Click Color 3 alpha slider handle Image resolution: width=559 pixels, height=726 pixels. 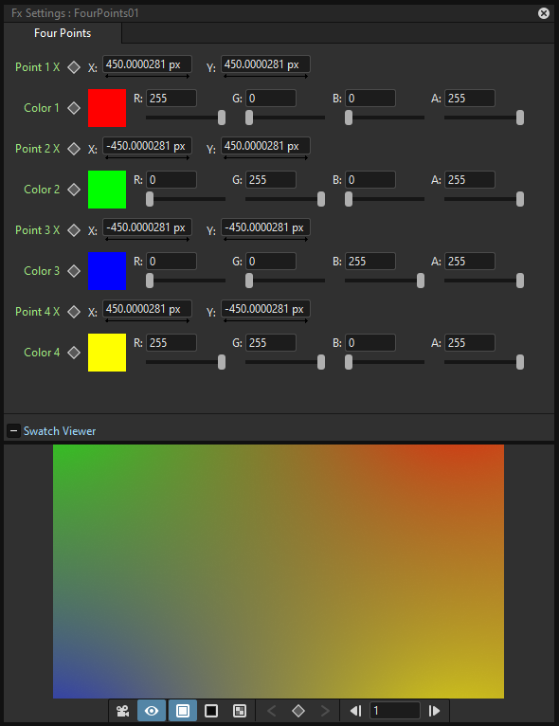520,281
